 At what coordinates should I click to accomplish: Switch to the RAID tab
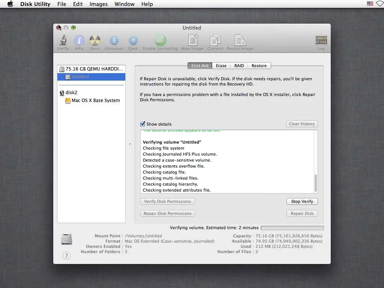point(239,66)
